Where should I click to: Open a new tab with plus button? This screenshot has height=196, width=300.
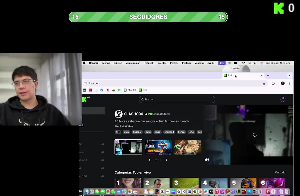[x=268, y=75]
